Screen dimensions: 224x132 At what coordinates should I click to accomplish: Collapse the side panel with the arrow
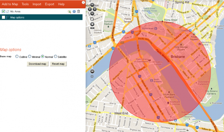pyautogui.click(x=83, y=2)
